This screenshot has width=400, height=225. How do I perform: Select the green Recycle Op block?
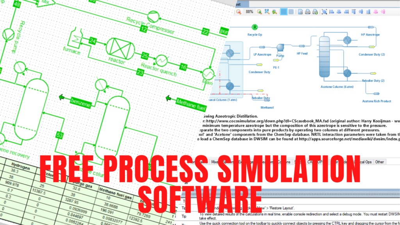point(255,27)
